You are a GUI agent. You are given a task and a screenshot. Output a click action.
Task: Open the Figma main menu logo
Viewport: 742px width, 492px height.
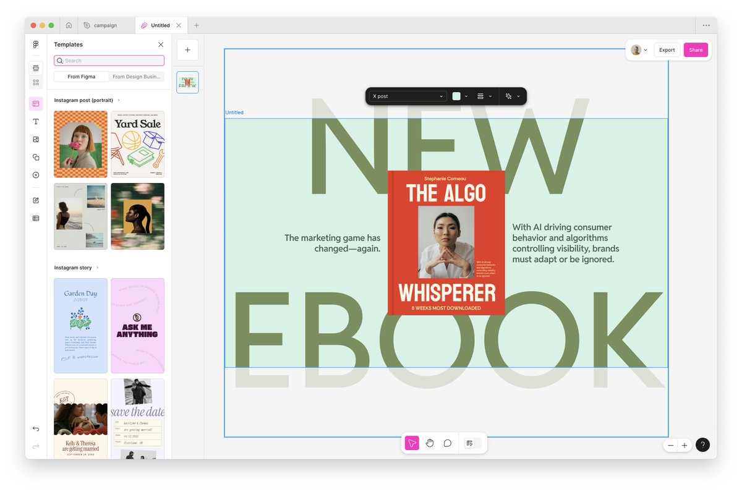[36, 45]
